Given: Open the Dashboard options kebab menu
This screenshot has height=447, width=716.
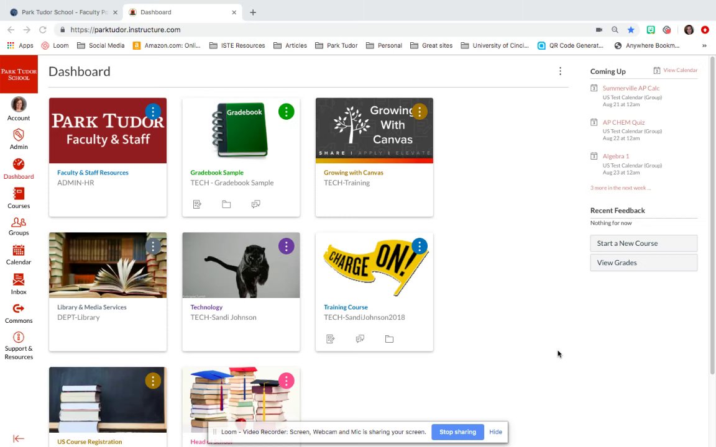Looking at the screenshot, I should (560, 71).
